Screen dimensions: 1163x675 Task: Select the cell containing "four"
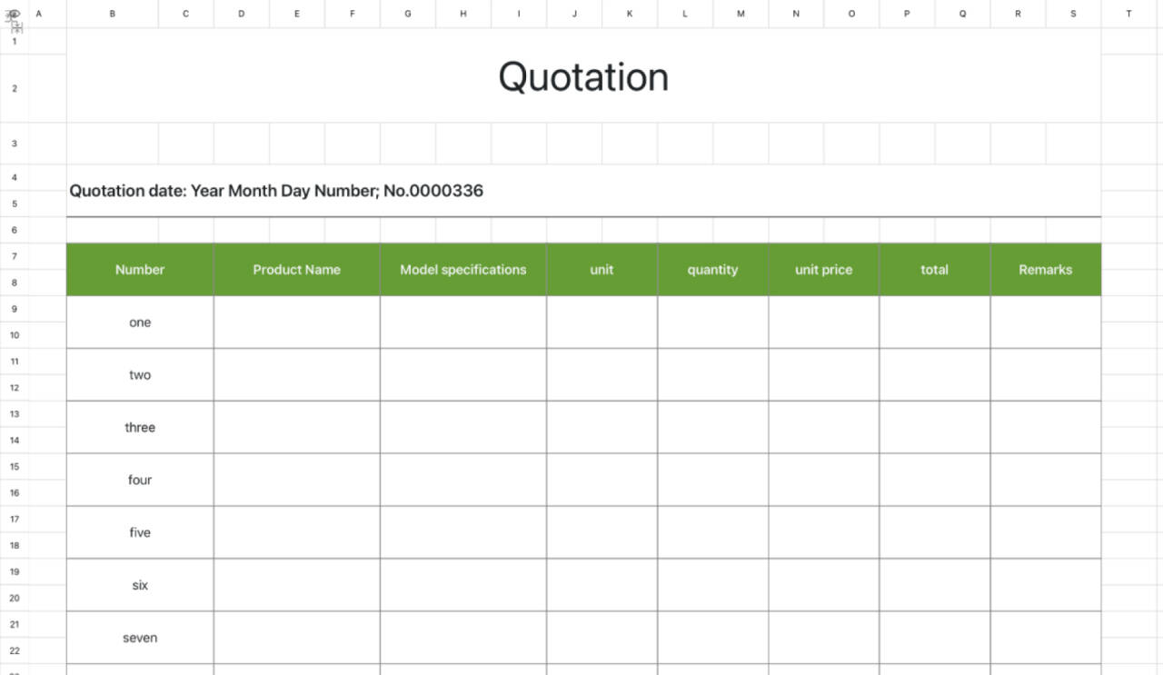(x=140, y=481)
